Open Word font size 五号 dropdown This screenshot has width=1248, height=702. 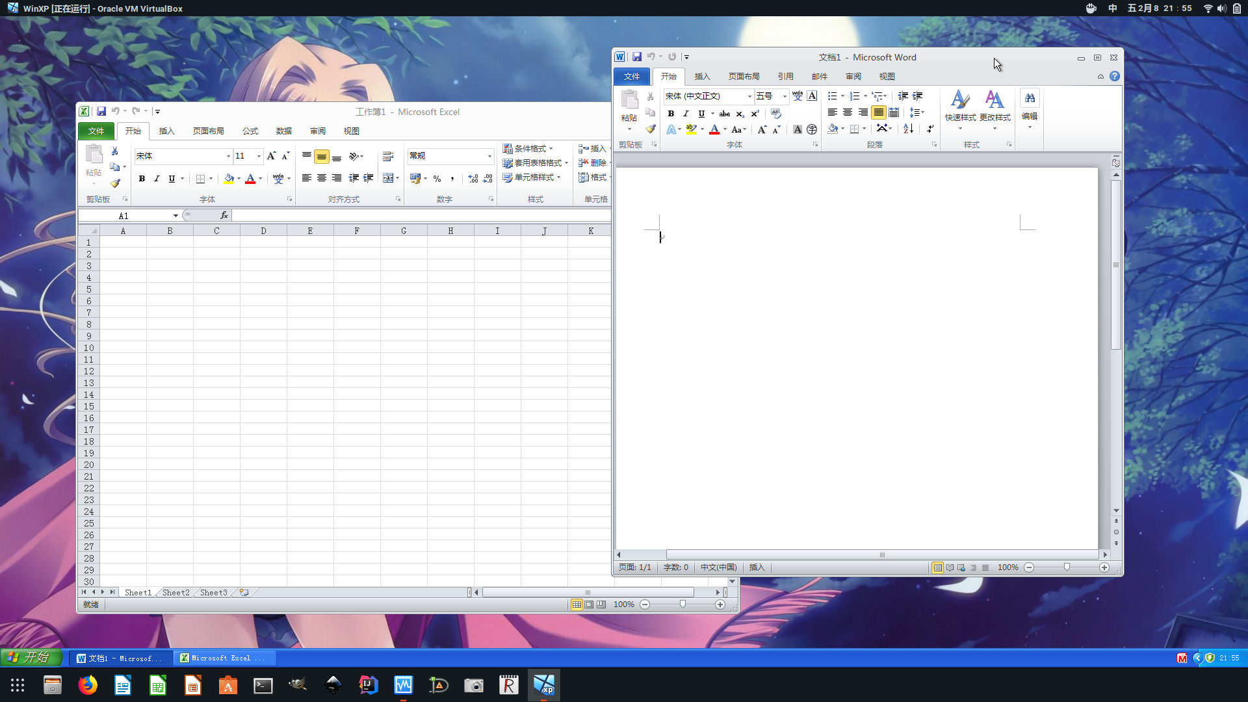pos(785,96)
